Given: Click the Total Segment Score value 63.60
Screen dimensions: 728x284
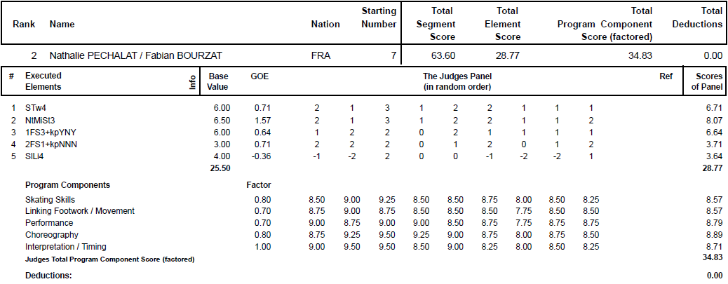Looking at the screenshot, I should 443,56.
